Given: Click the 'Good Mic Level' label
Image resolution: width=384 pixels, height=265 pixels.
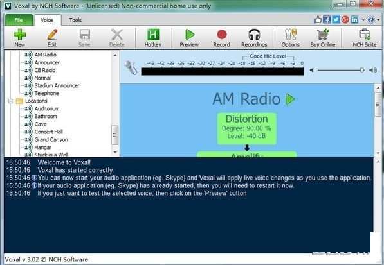Looking at the screenshot, I should (x=268, y=56).
